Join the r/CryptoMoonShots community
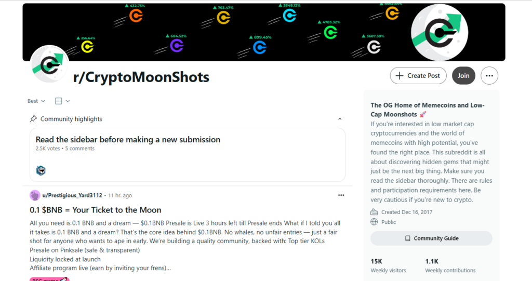Screen dimensions: 532x281 point(463,76)
